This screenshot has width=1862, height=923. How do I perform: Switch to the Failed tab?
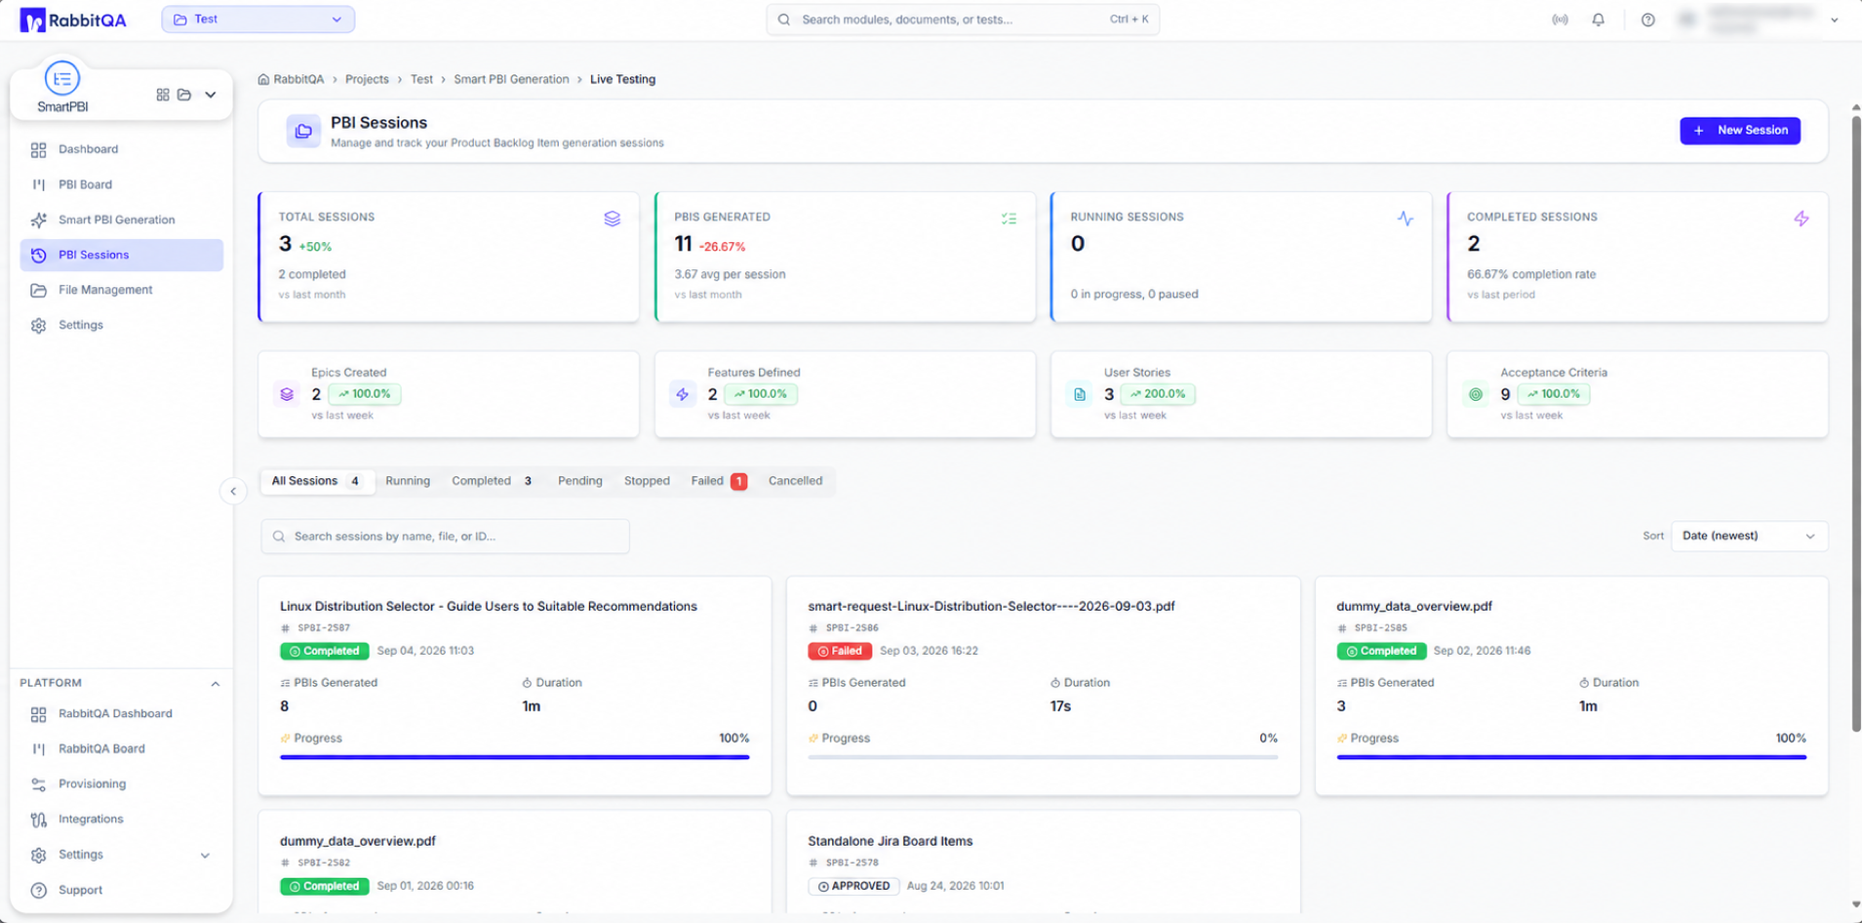pos(719,481)
